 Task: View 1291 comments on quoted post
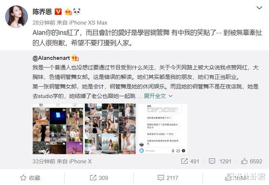click(220, 161)
